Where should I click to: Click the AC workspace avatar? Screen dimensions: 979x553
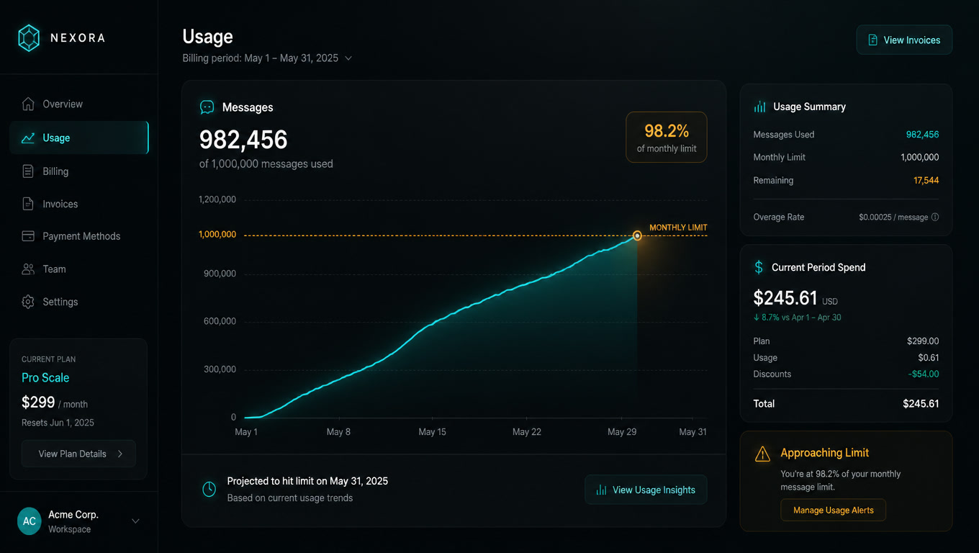[30, 521]
